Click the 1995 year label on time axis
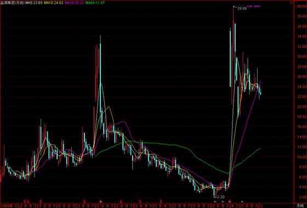The width and height of the screenshot is (307, 208). click(5, 206)
